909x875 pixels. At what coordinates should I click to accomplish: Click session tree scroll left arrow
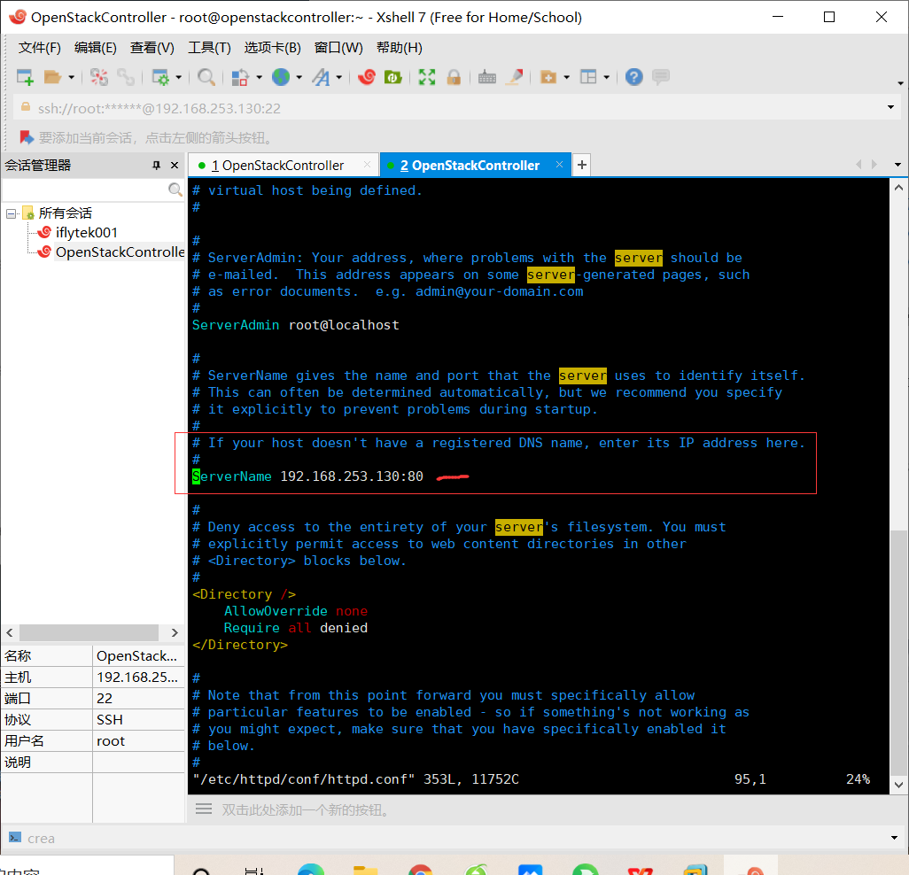click(10, 632)
